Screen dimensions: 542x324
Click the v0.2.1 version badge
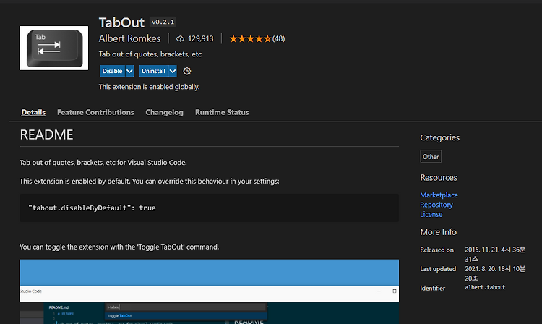pos(163,22)
